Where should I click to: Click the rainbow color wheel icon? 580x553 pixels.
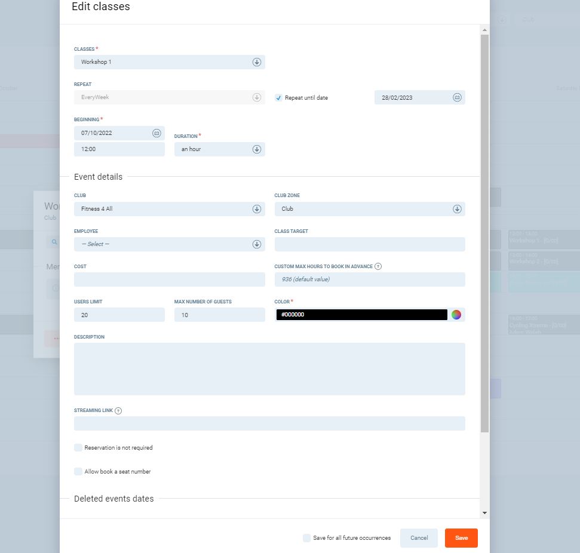point(456,315)
